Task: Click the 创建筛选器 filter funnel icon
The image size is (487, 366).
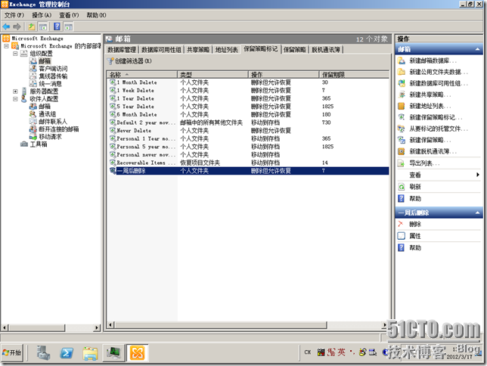Action: point(111,61)
